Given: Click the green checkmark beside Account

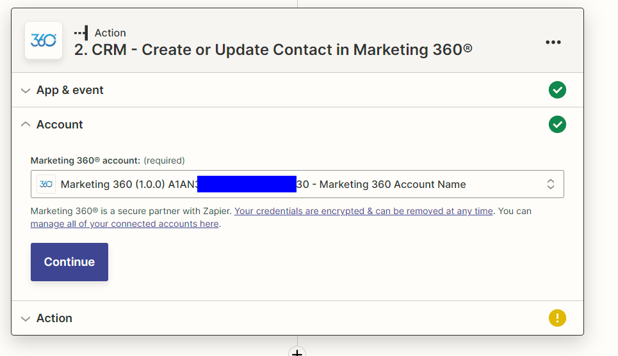Looking at the screenshot, I should tap(557, 124).
